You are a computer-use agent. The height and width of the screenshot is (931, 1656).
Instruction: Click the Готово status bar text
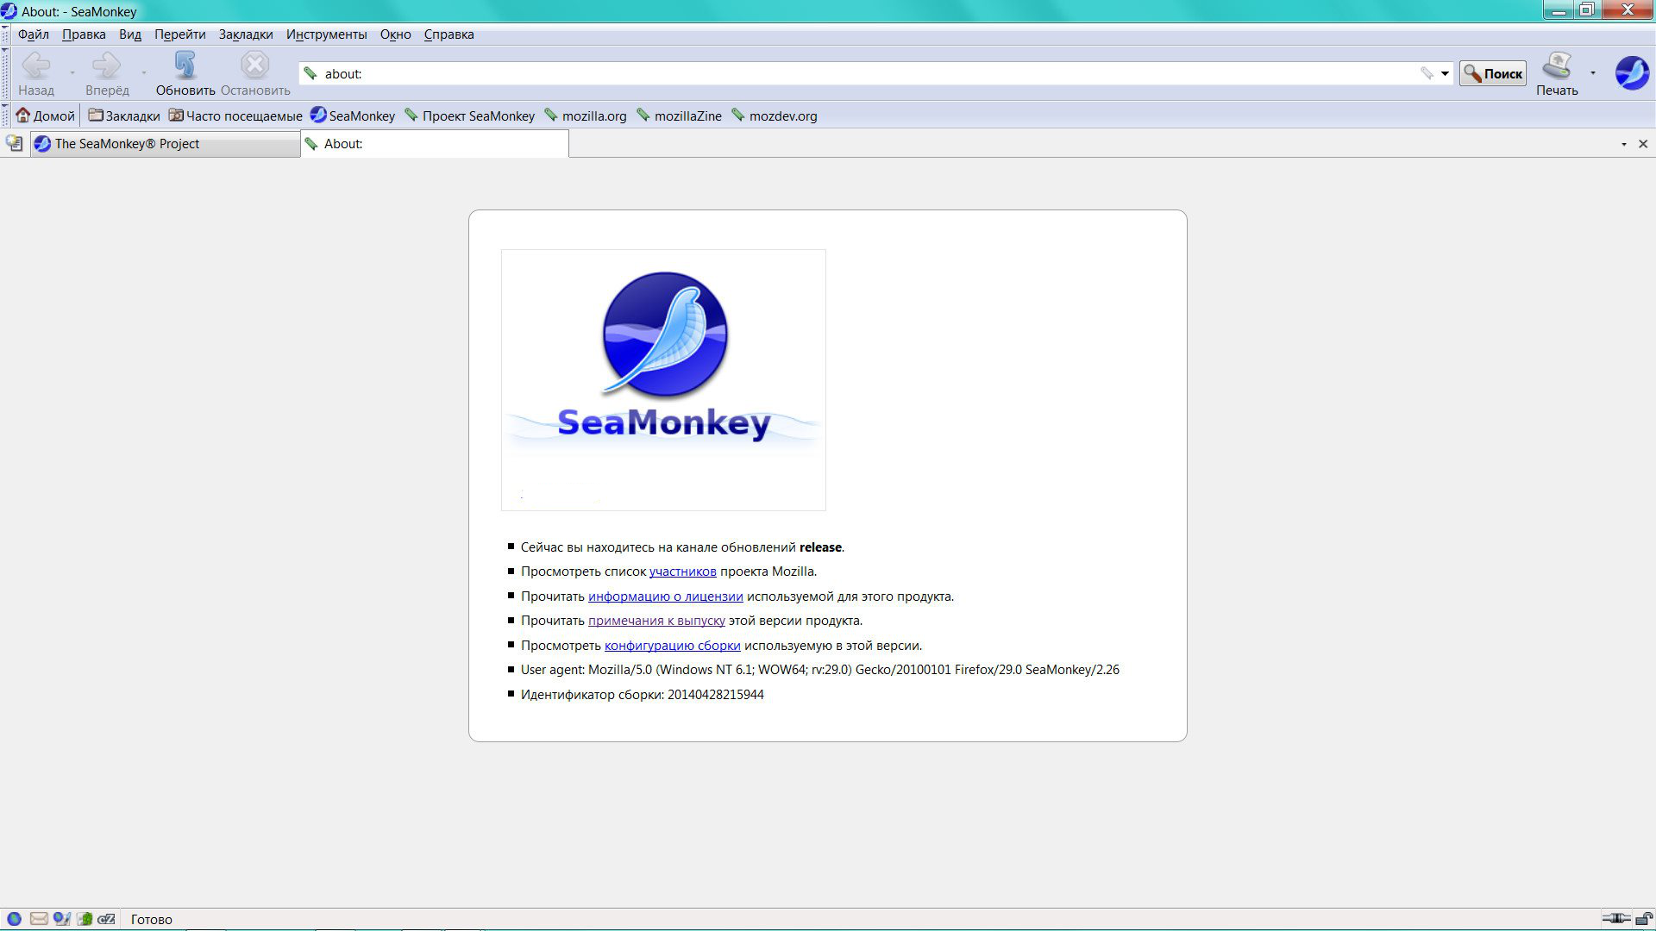point(152,920)
